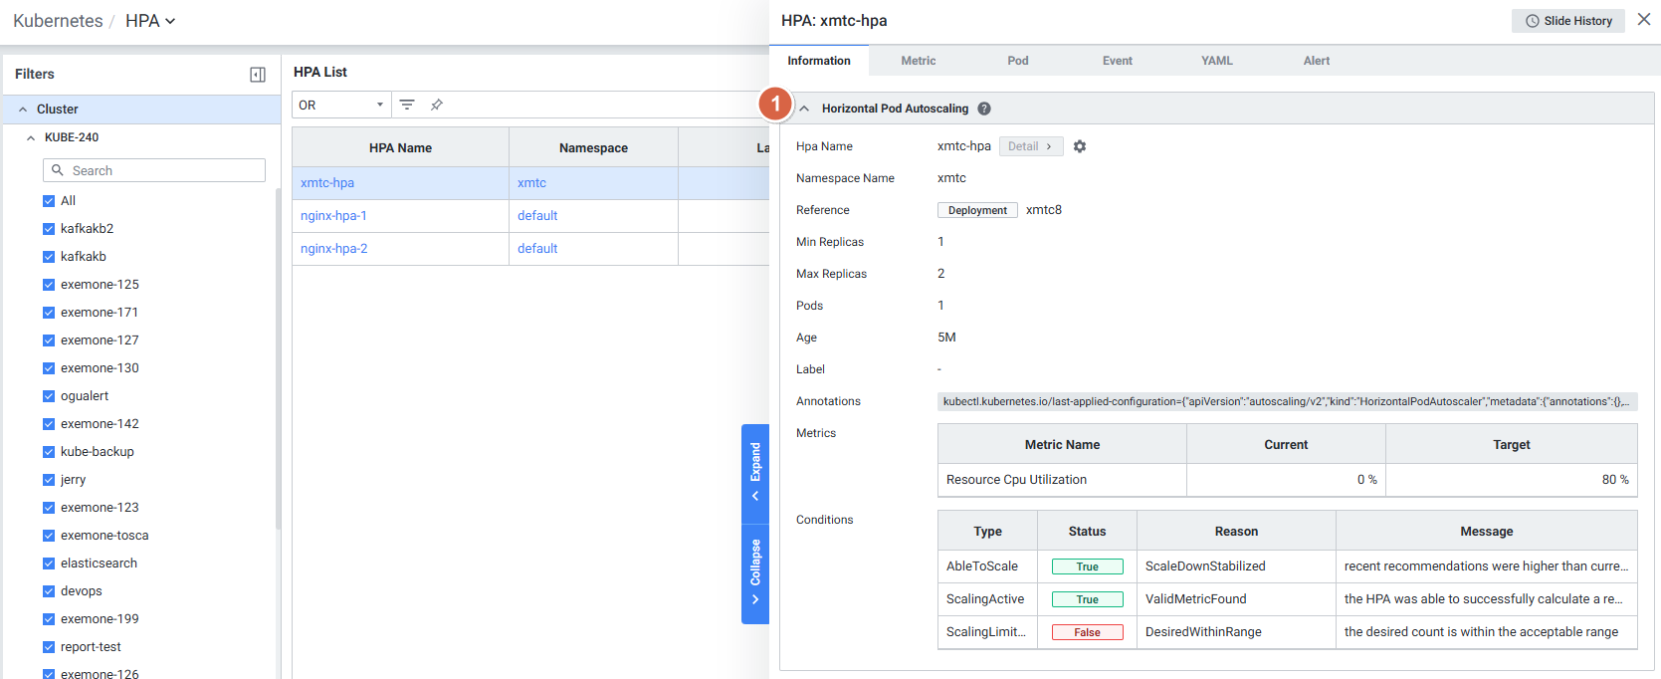The width and height of the screenshot is (1661, 679).
Task: Collapse the Cluster filter section
Action: point(23,110)
